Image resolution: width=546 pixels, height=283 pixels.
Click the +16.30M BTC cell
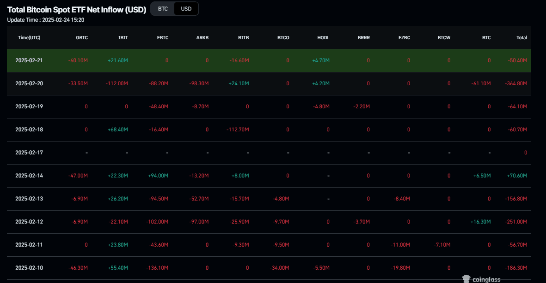pyautogui.click(x=479, y=222)
